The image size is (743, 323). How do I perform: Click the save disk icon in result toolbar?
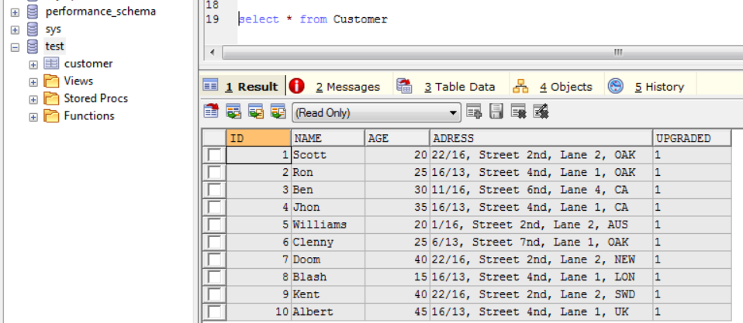[x=496, y=112]
